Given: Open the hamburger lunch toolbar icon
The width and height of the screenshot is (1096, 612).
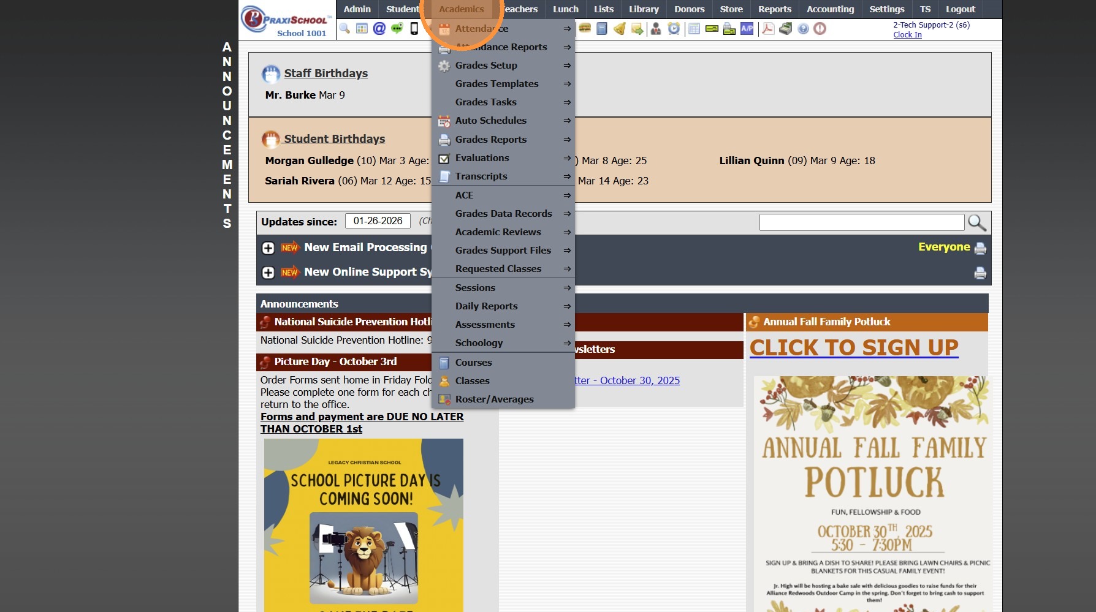Looking at the screenshot, I should point(585,28).
